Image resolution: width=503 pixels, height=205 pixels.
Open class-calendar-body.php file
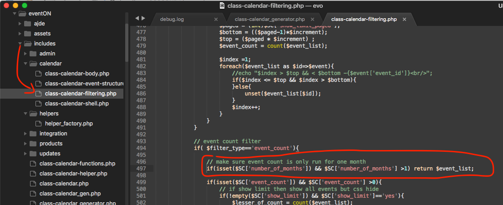coord(77,74)
